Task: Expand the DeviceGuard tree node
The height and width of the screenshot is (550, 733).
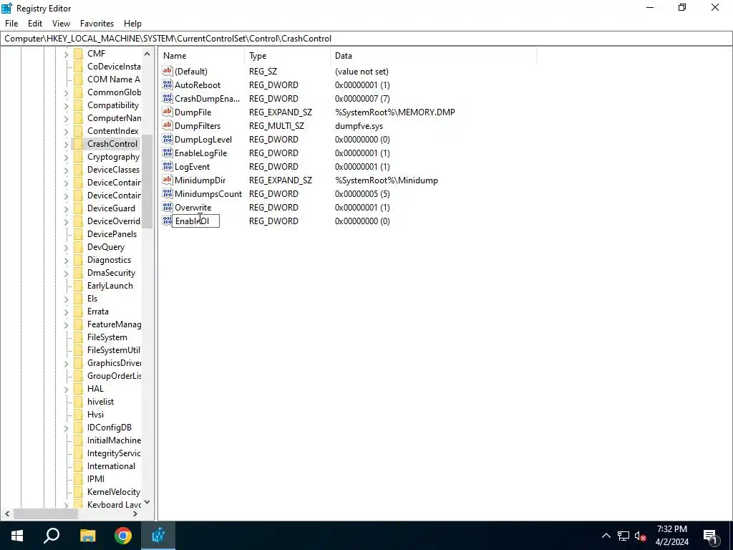Action: pyautogui.click(x=66, y=209)
